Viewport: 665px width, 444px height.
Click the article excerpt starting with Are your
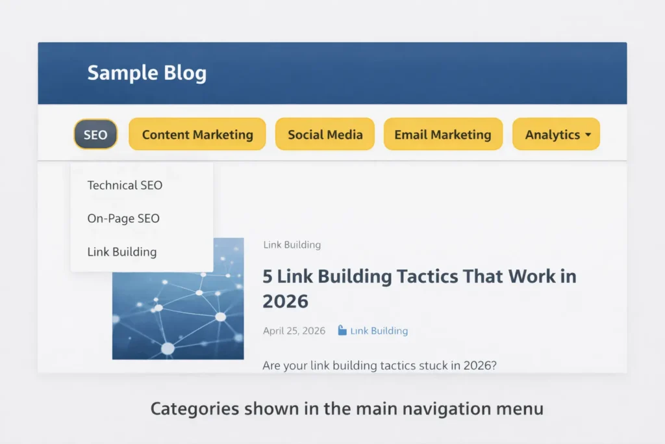pos(379,365)
